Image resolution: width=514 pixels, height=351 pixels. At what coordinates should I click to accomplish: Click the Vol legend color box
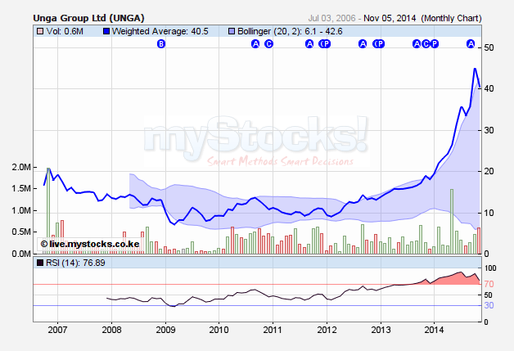click(41, 30)
